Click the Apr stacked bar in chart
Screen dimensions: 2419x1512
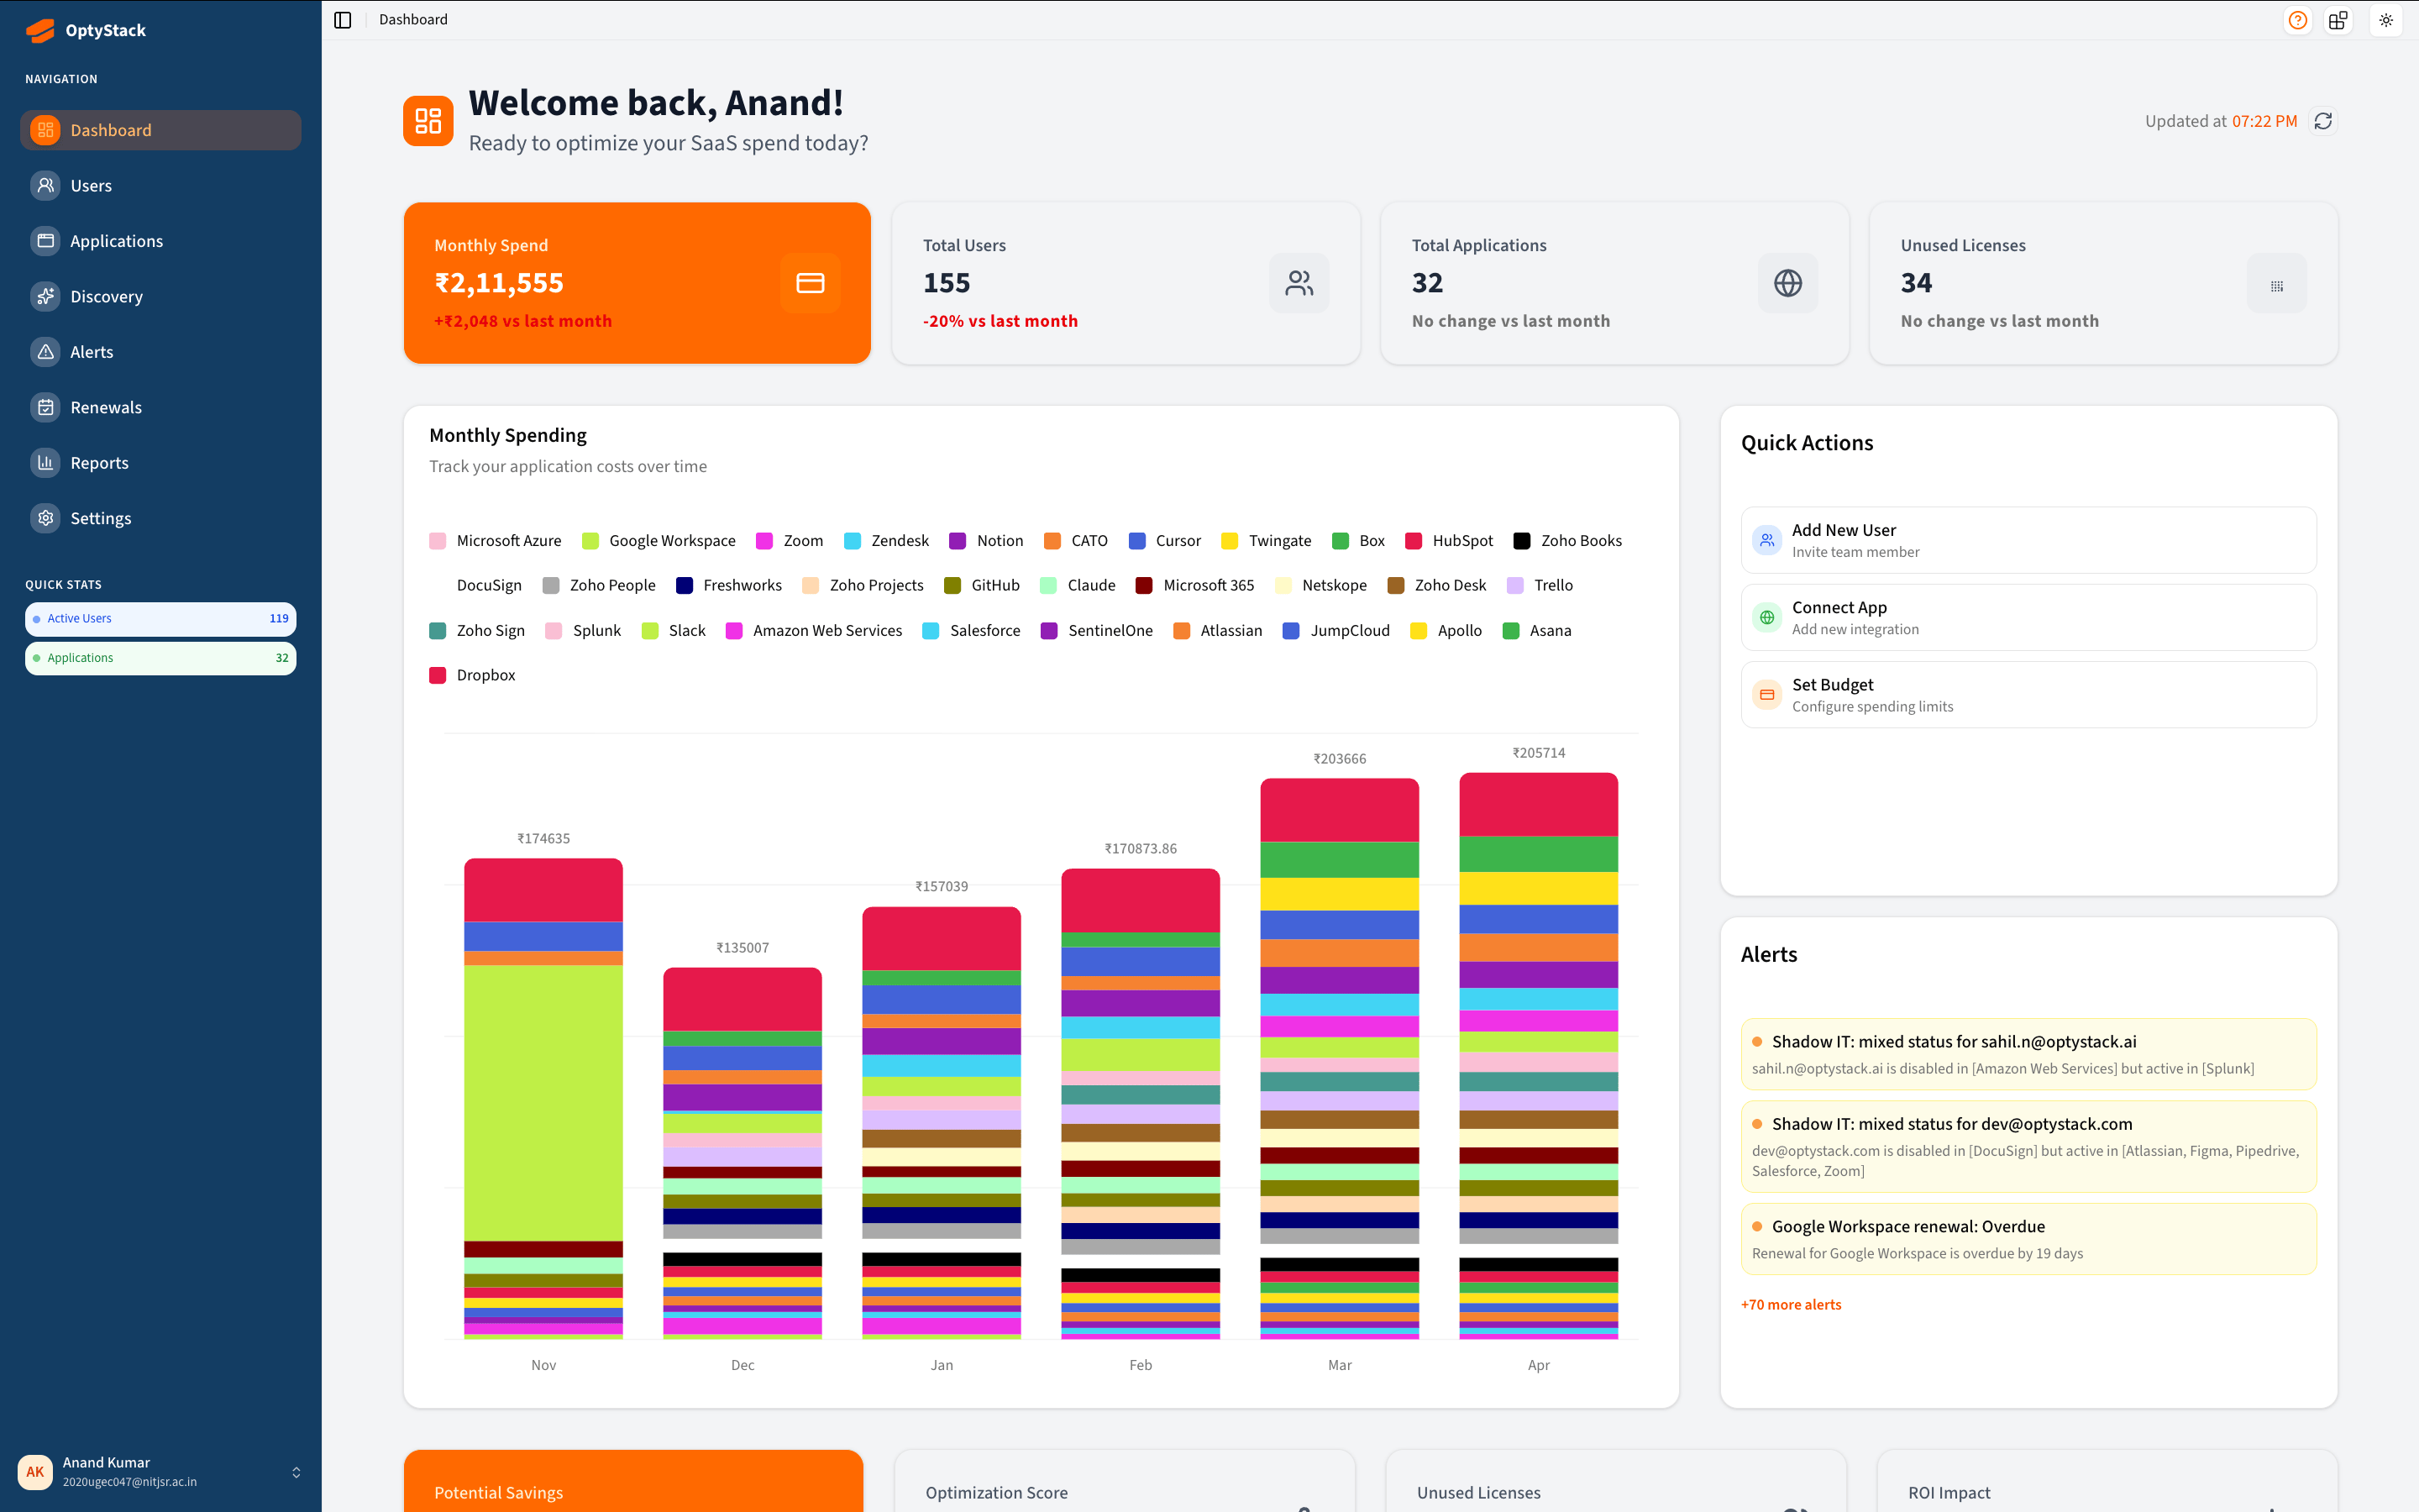pyautogui.click(x=1539, y=1055)
